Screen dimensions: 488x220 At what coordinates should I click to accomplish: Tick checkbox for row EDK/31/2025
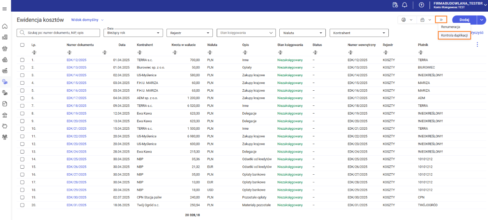tap(22, 205)
